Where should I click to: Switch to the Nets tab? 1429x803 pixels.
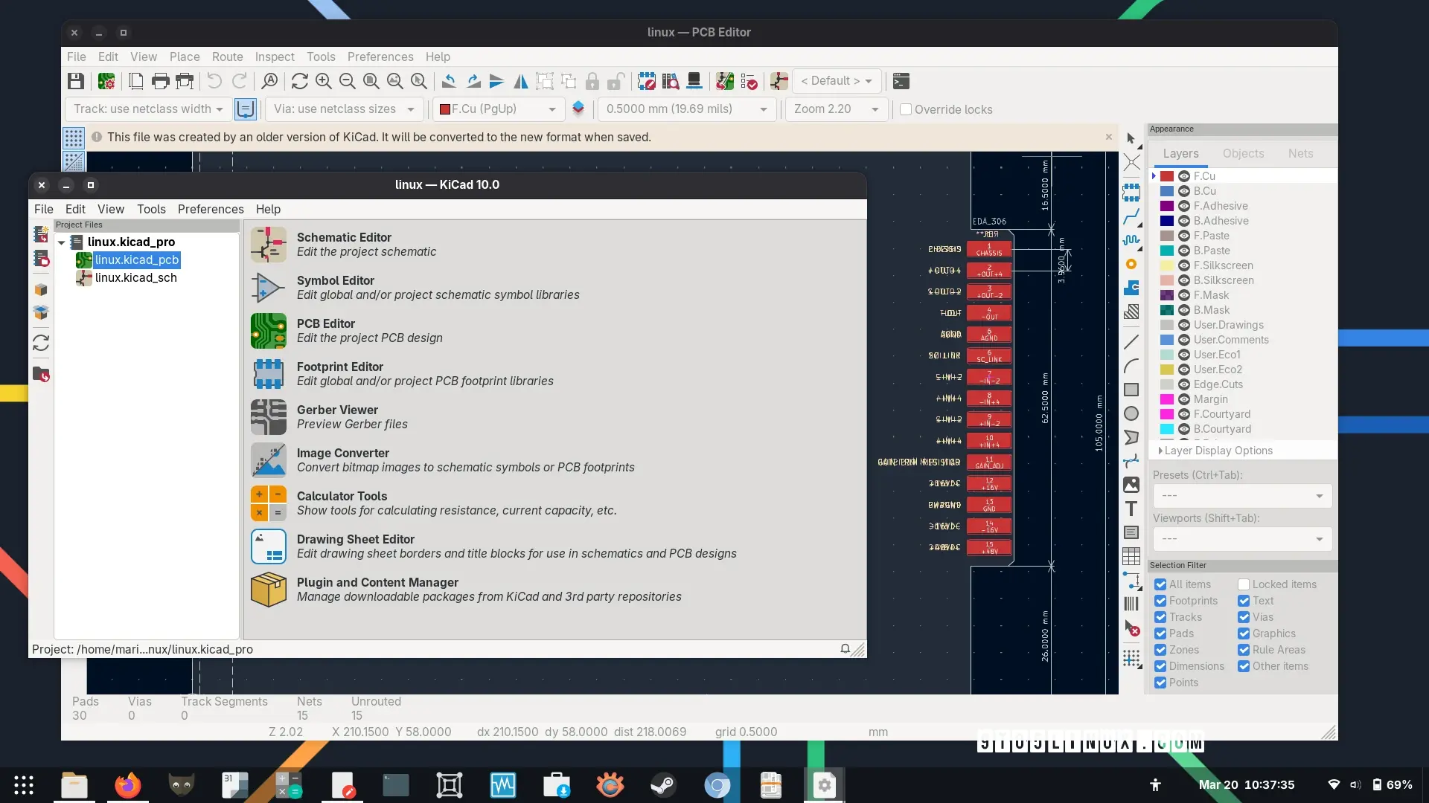(1300, 153)
